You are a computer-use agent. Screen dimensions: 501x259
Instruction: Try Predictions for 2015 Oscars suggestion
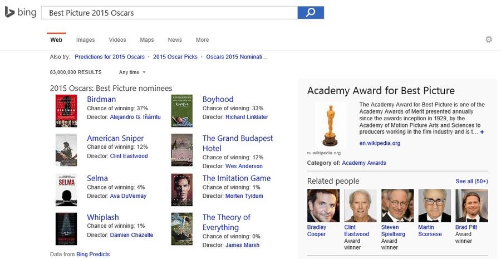pyautogui.click(x=110, y=57)
